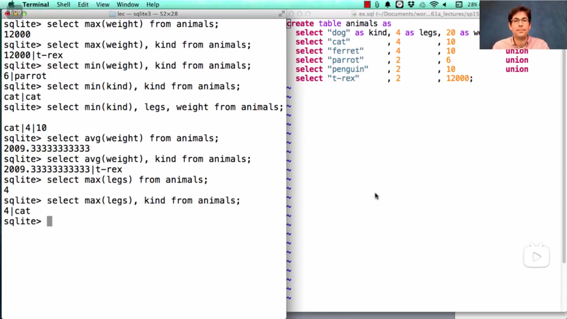Image resolution: width=567 pixels, height=319 pixels.
Task: Click the video play overlay button
Action: 536,257
